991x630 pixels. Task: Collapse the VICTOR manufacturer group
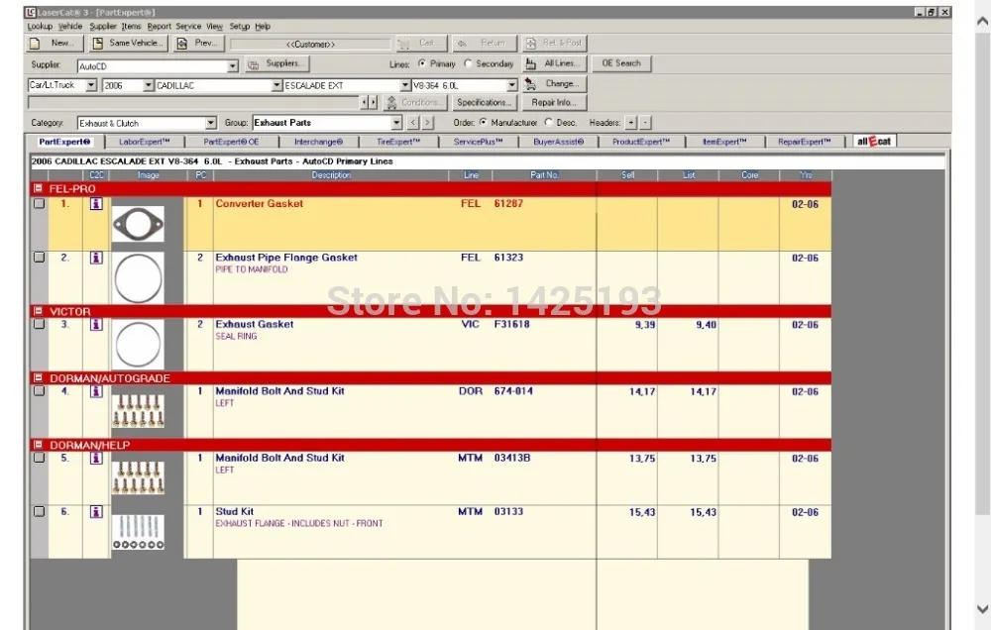pos(38,311)
